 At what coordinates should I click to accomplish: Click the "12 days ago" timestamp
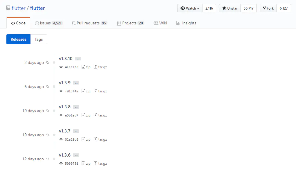(33, 159)
